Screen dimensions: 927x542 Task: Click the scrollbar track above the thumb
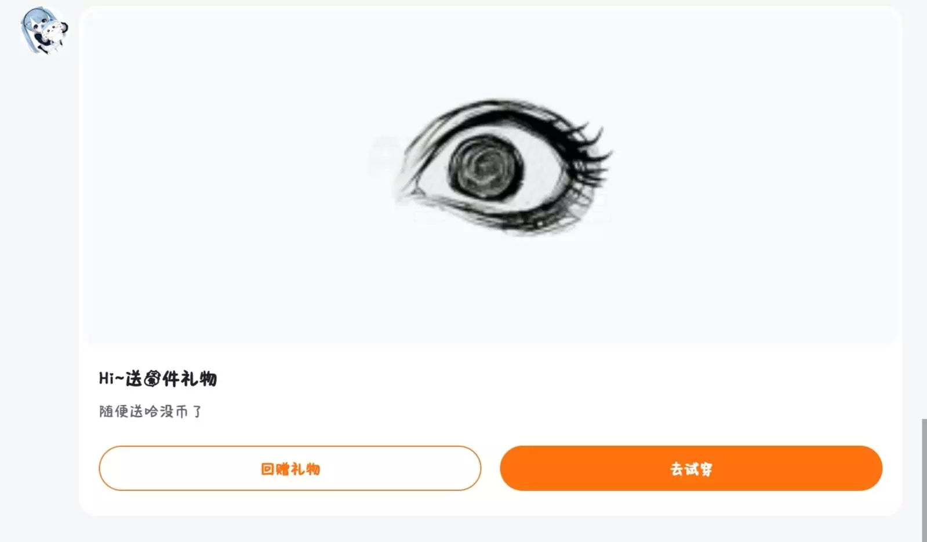click(x=924, y=209)
